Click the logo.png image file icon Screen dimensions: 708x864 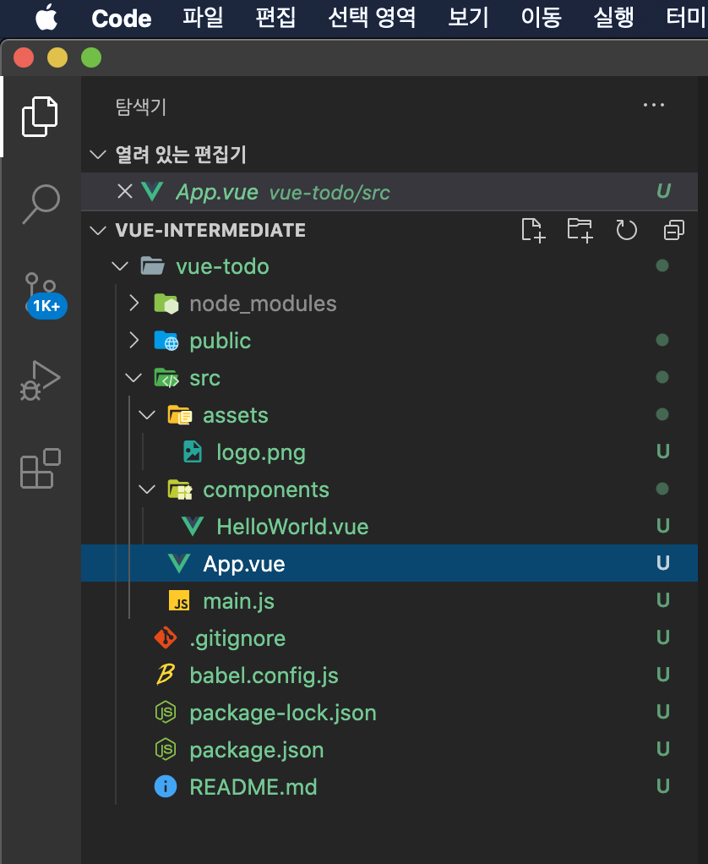click(x=192, y=451)
